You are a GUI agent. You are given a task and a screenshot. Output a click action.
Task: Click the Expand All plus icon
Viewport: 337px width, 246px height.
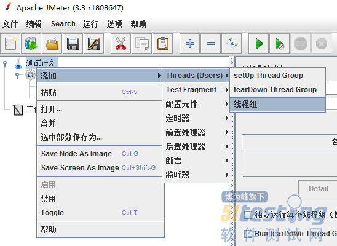(x=190, y=44)
